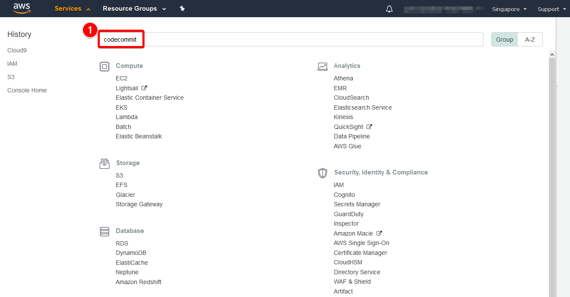
Task: Open AWS Single Sign-On
Action: pos(361,243)
